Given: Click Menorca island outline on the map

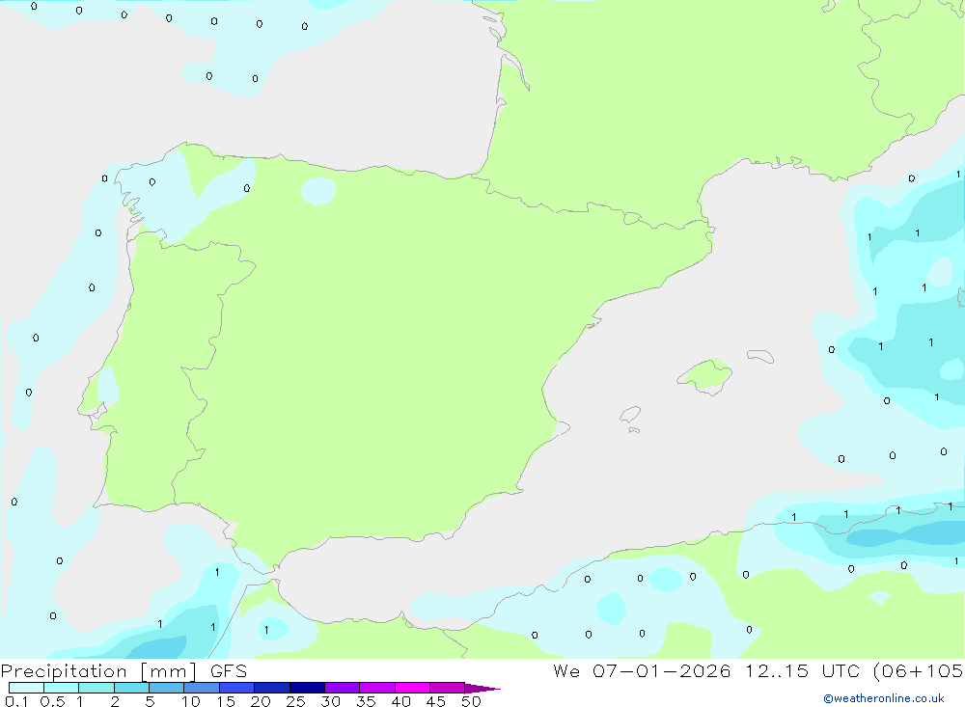Looking at the screenshot, I should coord(760,356).
